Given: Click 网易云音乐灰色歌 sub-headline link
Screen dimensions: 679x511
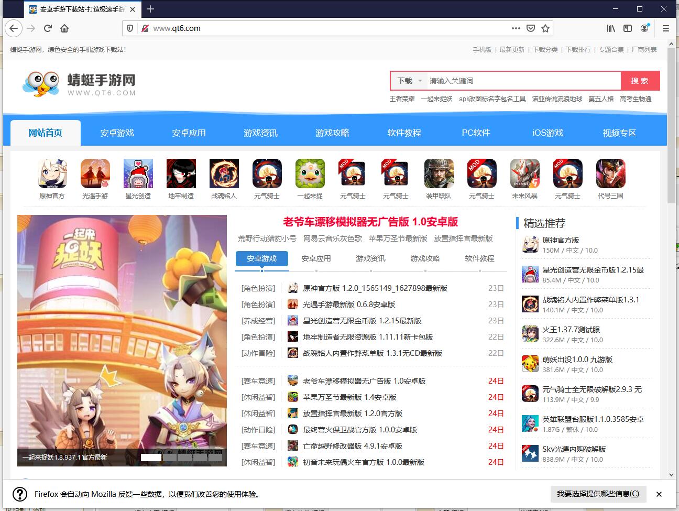Looking at the screenshot, I should pos(333,238).
